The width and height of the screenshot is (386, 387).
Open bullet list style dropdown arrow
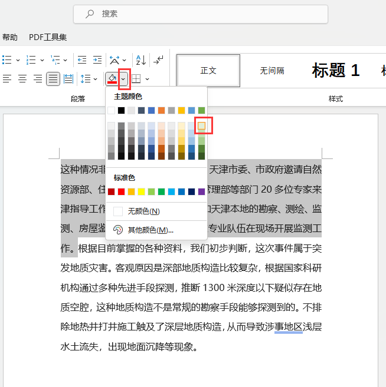(18, 60)
